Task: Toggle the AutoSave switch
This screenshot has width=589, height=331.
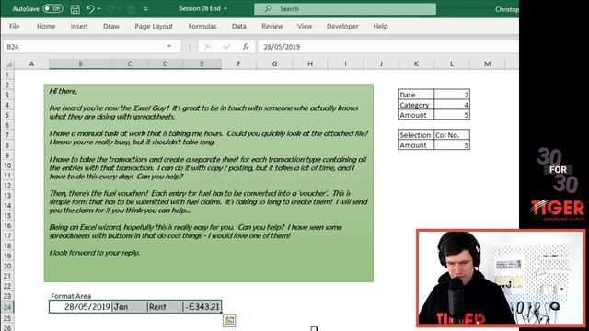Action: 52,8
